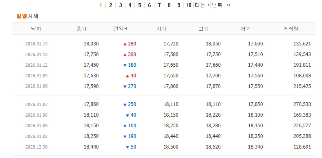
Task: Click high price 18,520
Action: [213, 147]
